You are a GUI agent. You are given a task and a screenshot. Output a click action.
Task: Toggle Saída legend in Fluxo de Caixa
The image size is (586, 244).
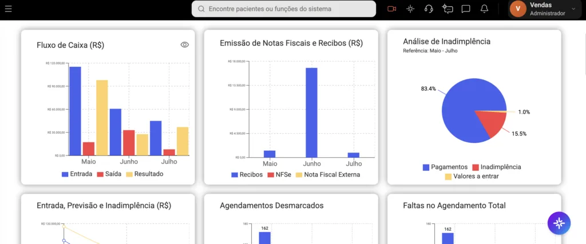[109, 174]
